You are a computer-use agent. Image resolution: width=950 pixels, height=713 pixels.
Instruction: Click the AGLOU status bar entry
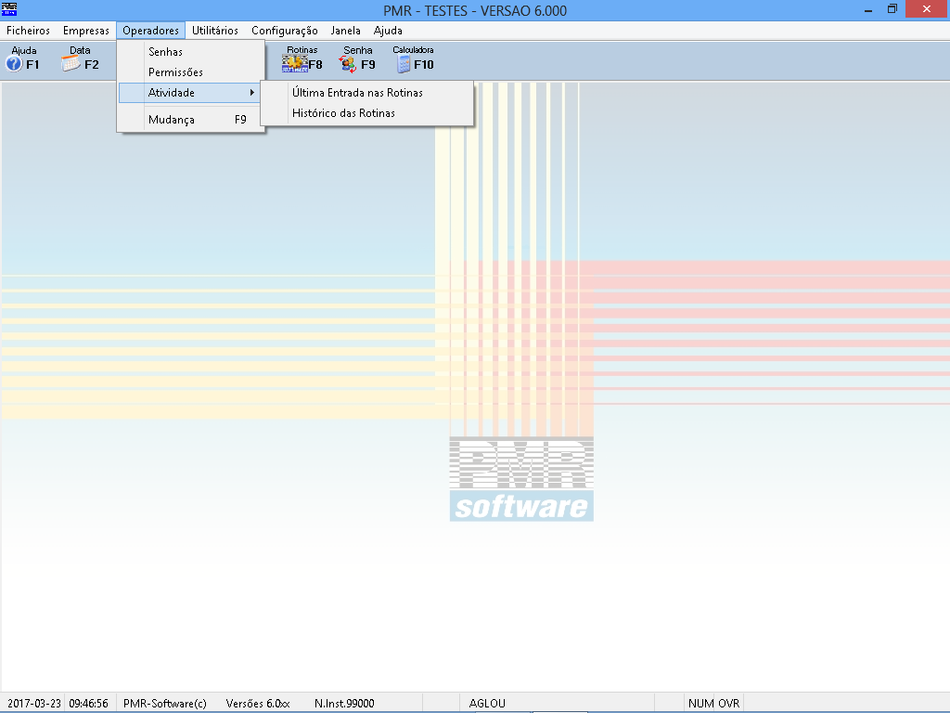click(487, 704)
